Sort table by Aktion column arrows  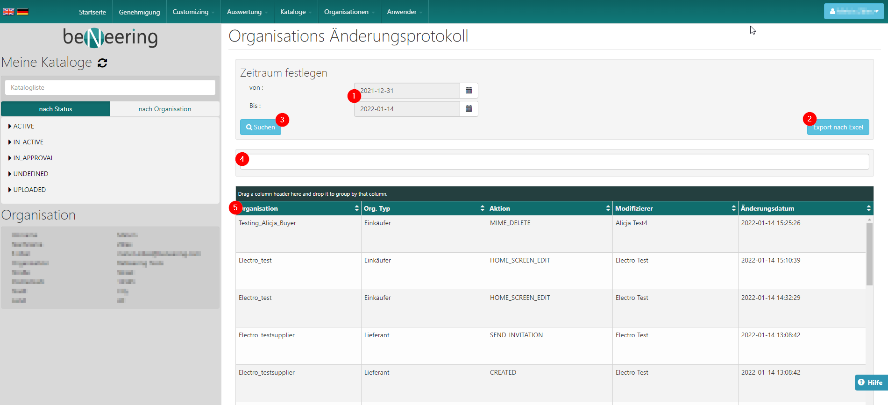click(x=608, y=208)
